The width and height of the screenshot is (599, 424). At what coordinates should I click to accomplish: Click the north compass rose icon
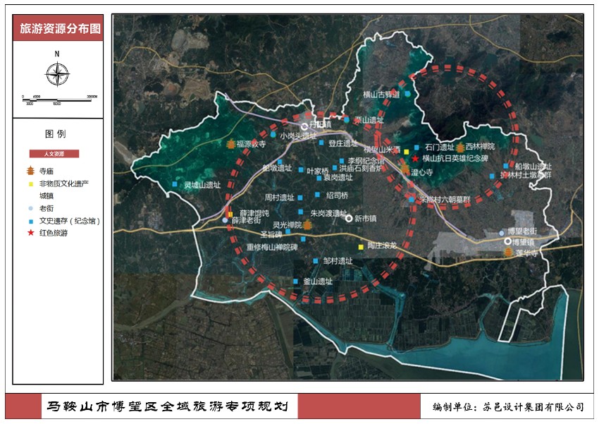[x=58, y=74]
